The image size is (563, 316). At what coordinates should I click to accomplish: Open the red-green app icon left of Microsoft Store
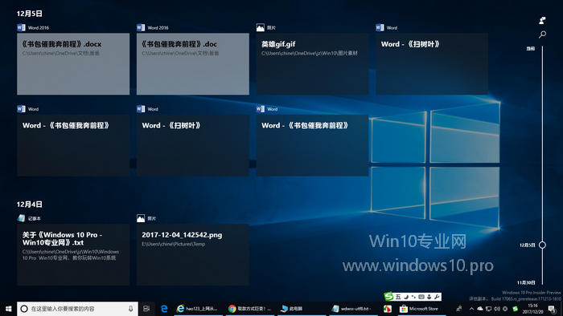click(388, 309)
